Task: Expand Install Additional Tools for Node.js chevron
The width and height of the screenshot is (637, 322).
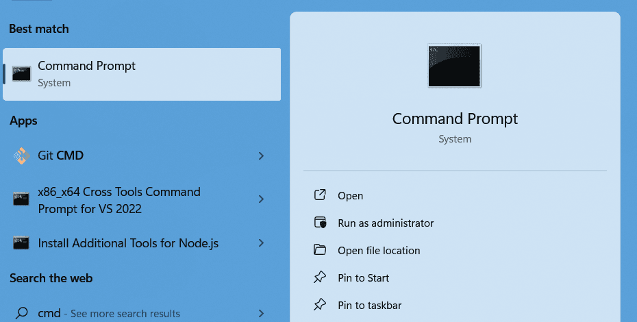Action: 260,243
